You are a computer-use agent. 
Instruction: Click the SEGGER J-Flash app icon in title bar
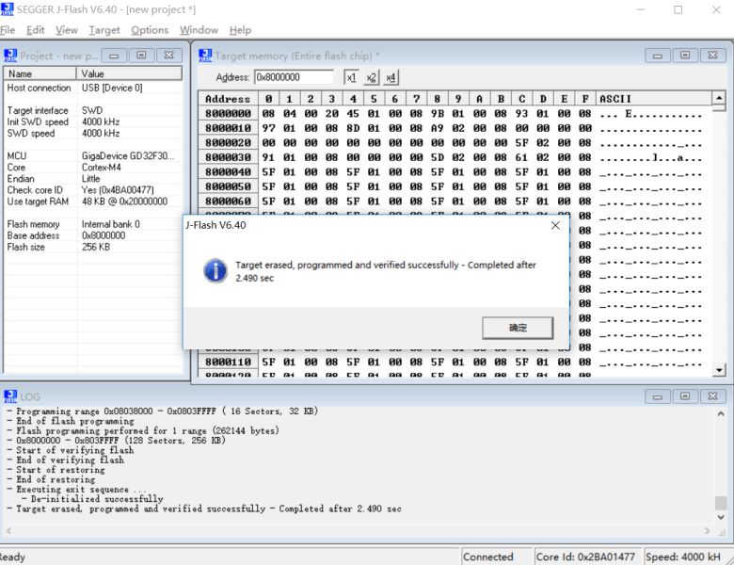[x=7, y=8]
